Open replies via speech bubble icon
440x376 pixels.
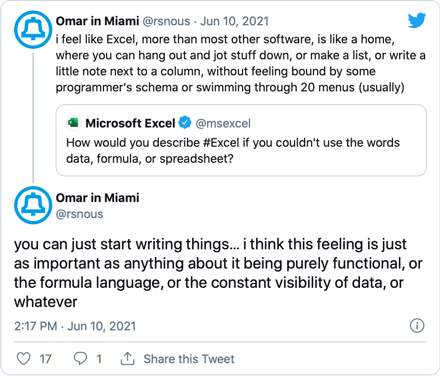click(x=80, y=359)
